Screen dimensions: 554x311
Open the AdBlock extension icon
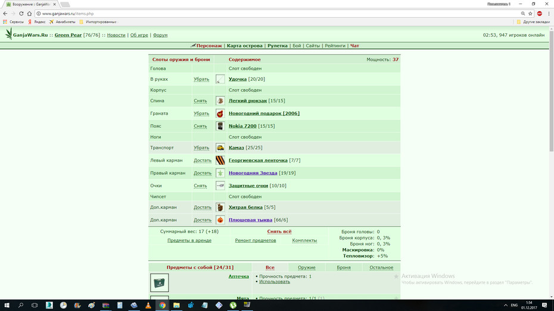point(540,14)
